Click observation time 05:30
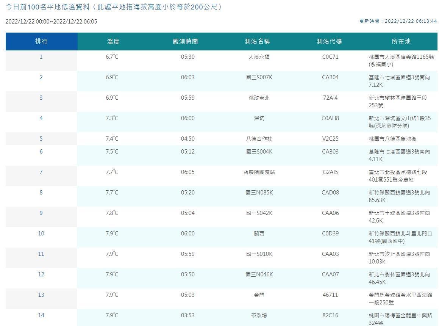The height and width of the screenshot is (326, 439). point(187,57)
